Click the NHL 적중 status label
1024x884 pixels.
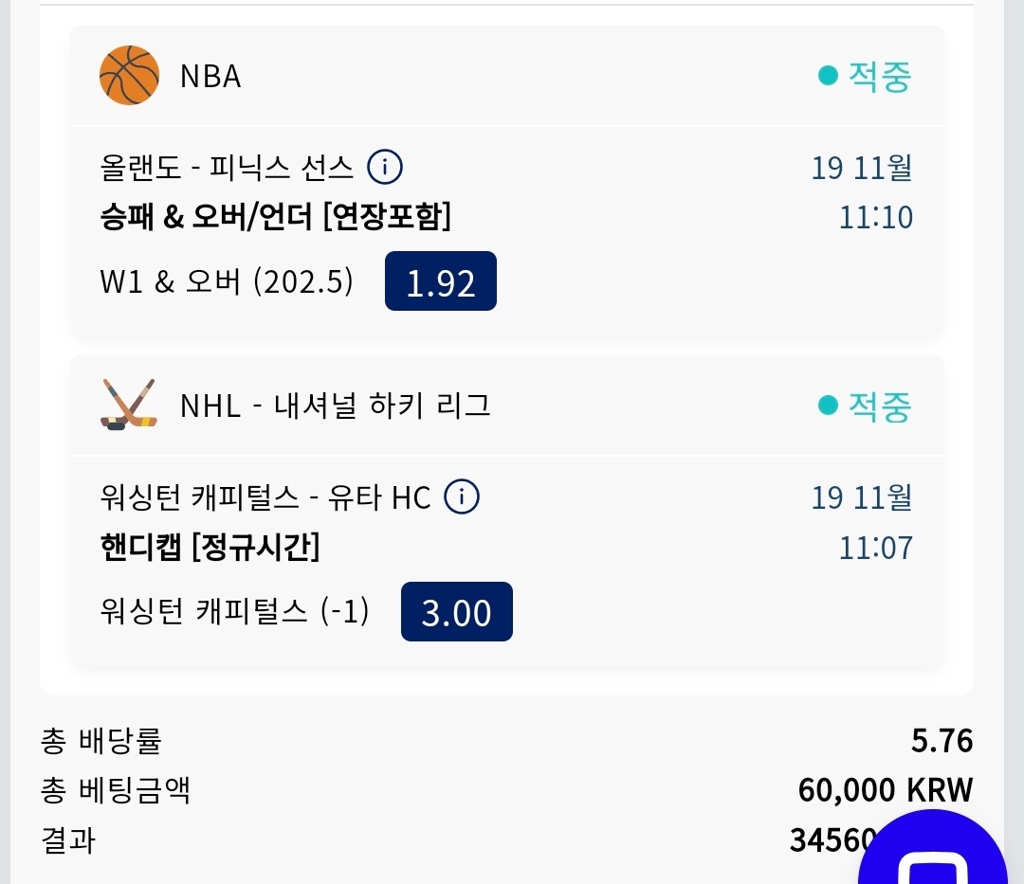click(x=879, y=406)
